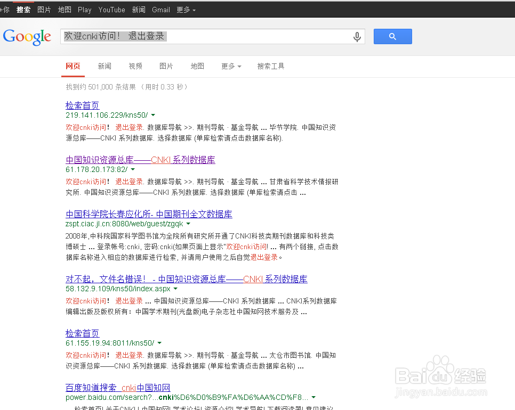Click the green URL 61.178.20.173:82/
515x410 pixels.
96,169
